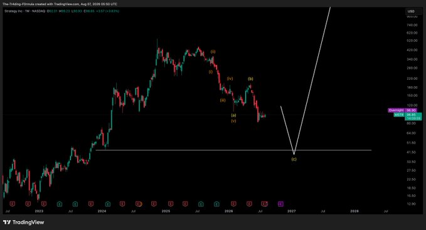The height and width of the screenshot is (230, 426).
Task: Select the white horizontal support line
Action: tap(233, 150)
